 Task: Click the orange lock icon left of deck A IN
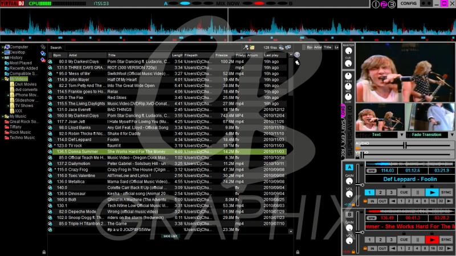365,201
